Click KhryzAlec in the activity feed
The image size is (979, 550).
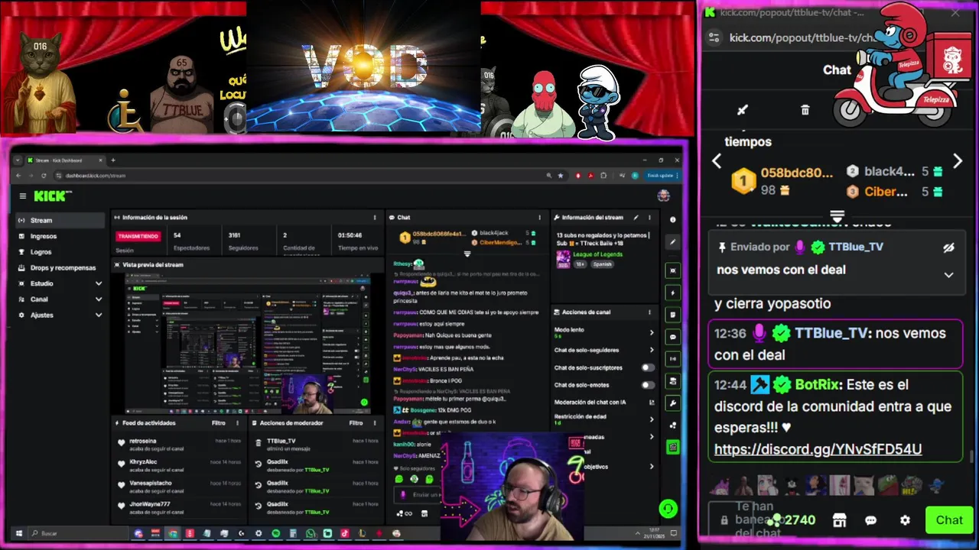pyautogui.click(x=143, y=461)
